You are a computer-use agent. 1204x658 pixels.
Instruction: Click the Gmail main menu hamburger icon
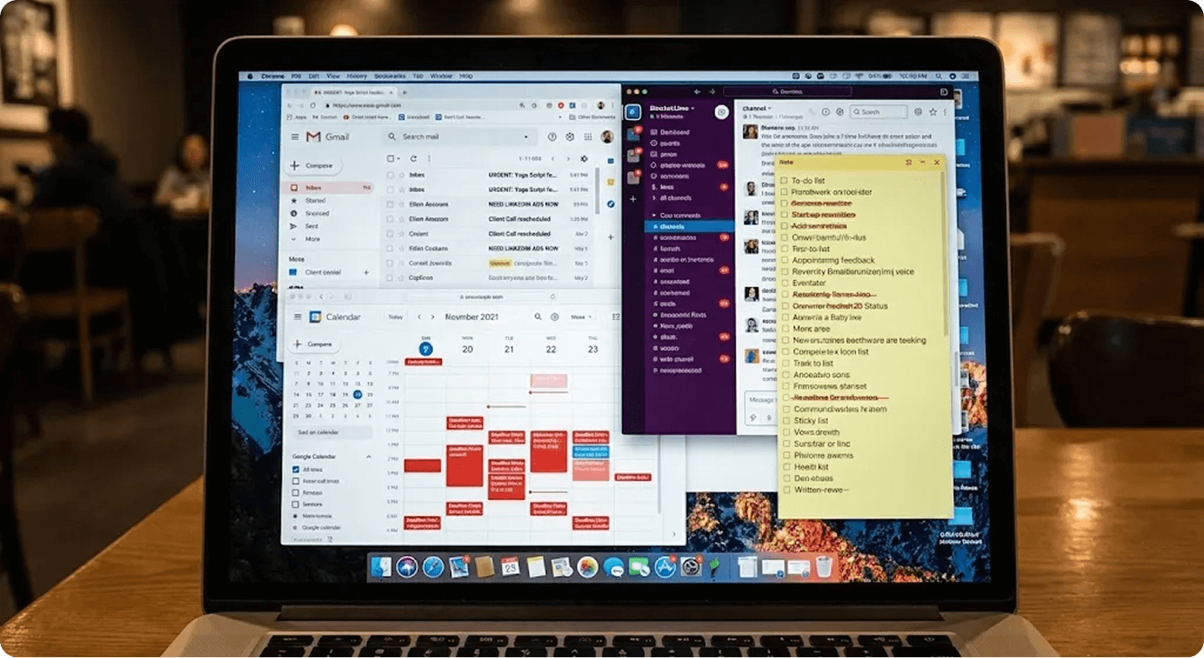[294, 137]
